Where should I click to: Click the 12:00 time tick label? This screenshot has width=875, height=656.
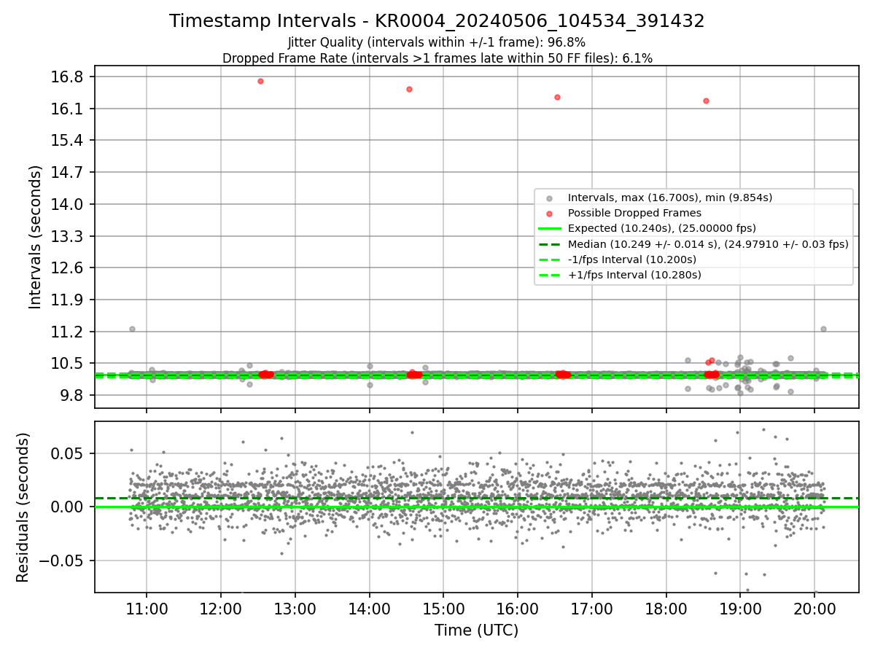pos(221,609)
